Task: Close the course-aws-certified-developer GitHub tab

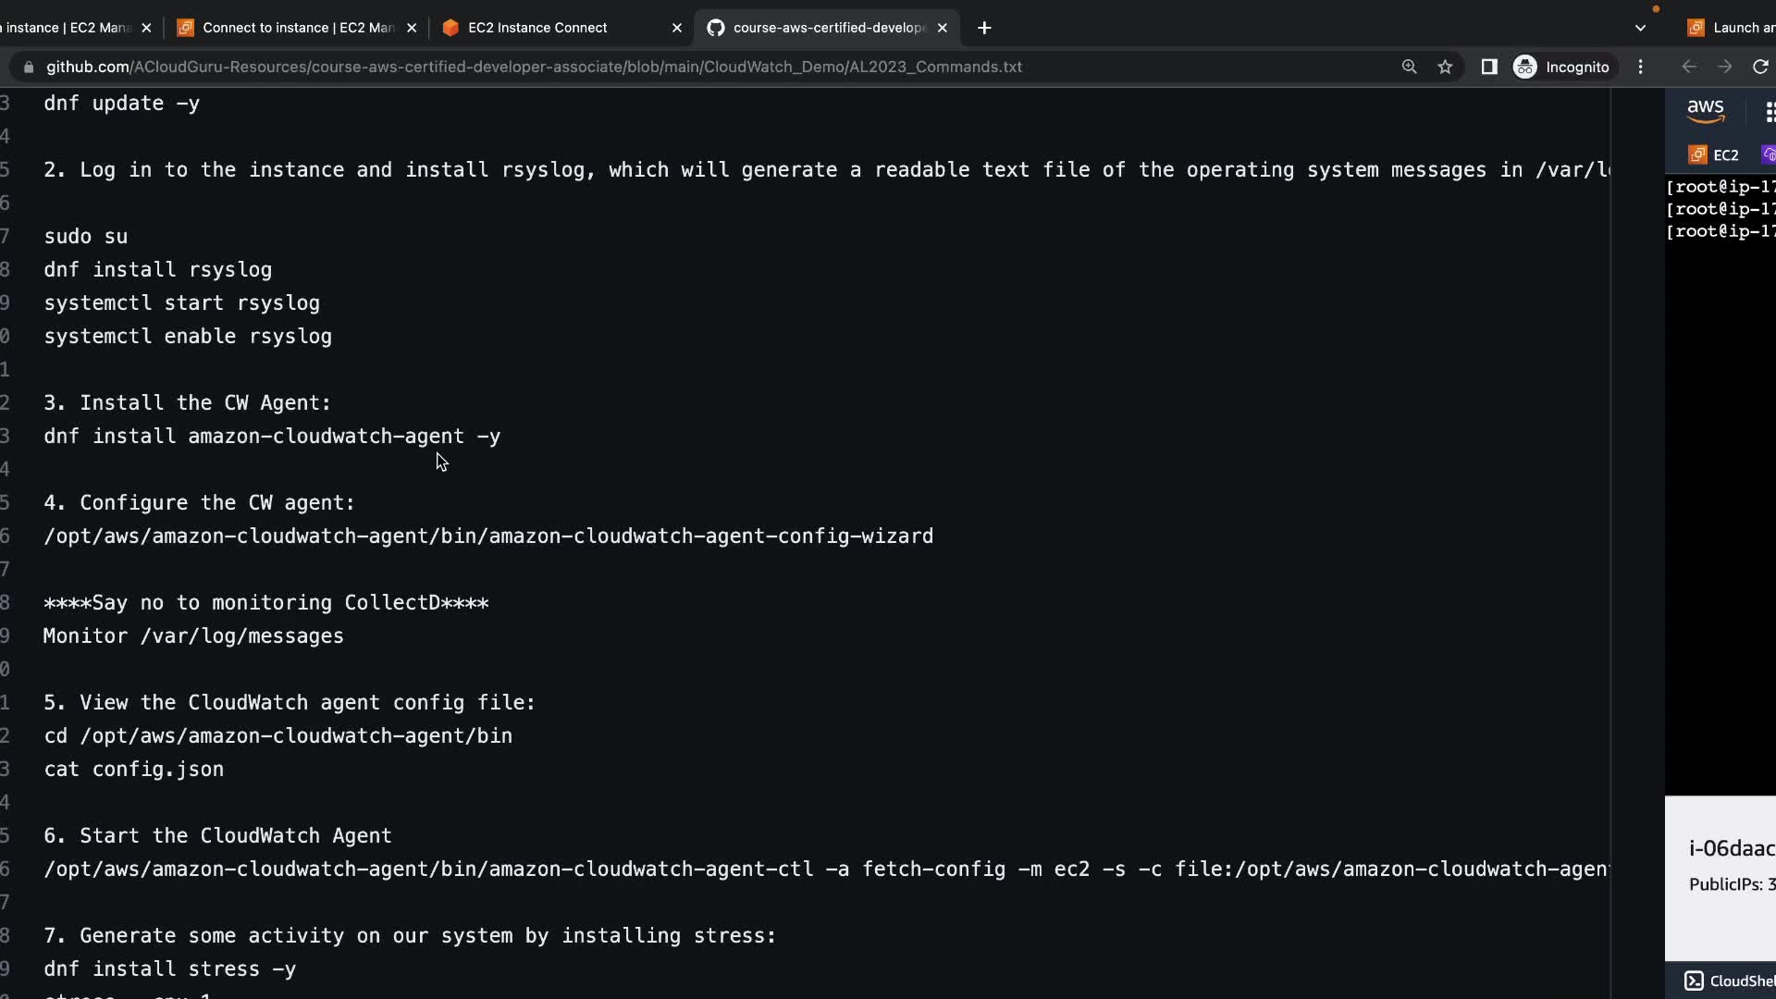Action: (942, 28)
